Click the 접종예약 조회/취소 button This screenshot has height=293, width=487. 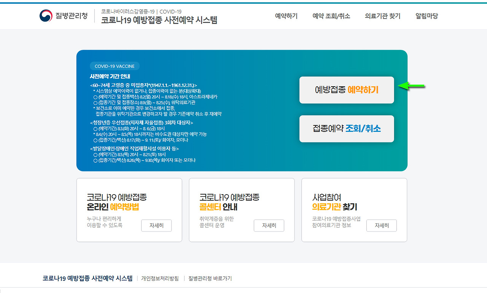point(347,129)
